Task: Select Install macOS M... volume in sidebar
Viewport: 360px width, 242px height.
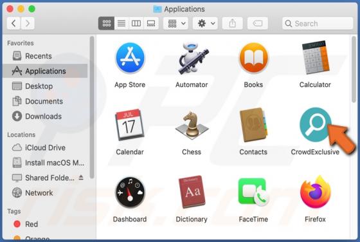Action: [45, 163]
